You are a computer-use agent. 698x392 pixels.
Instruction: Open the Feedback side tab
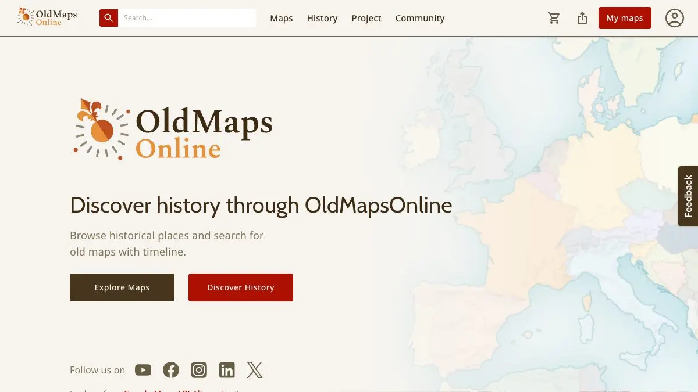[688, 196]
